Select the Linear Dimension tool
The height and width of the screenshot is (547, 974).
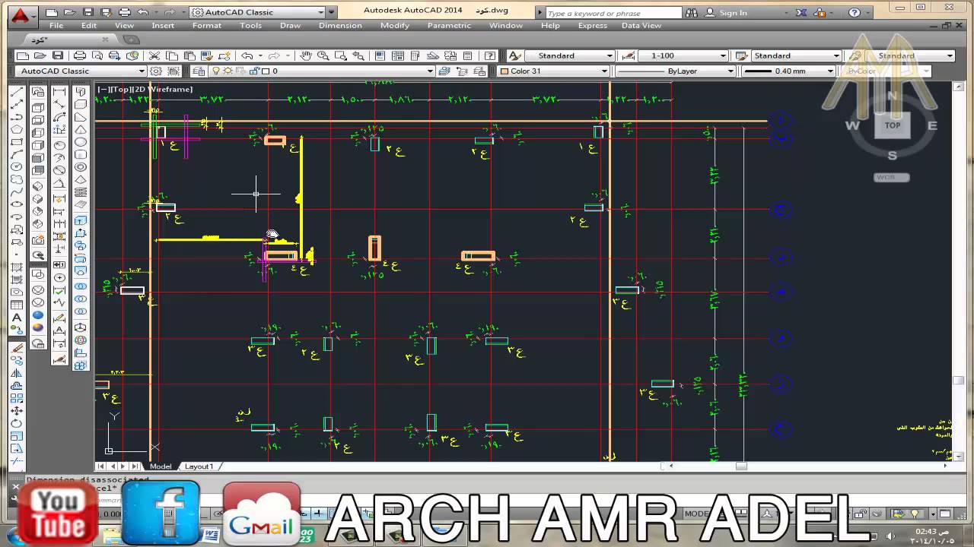tap(59, 92)
